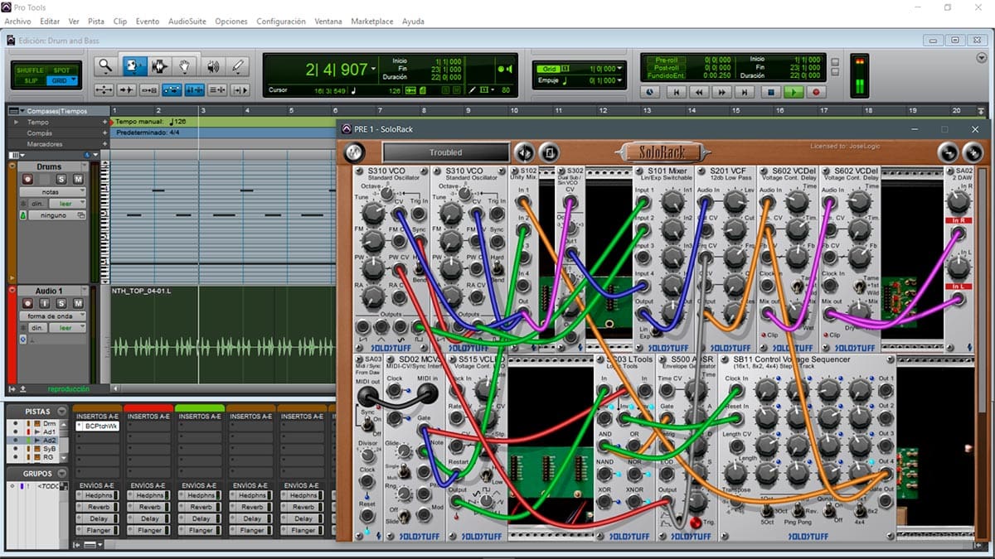Open the GRID mode dropdown arrow
The height and width of the screenshot is (559, 995).
coord(74,80)
